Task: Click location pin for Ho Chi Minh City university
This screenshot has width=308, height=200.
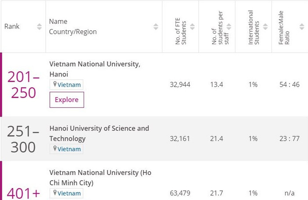Action: coord(55,193)
